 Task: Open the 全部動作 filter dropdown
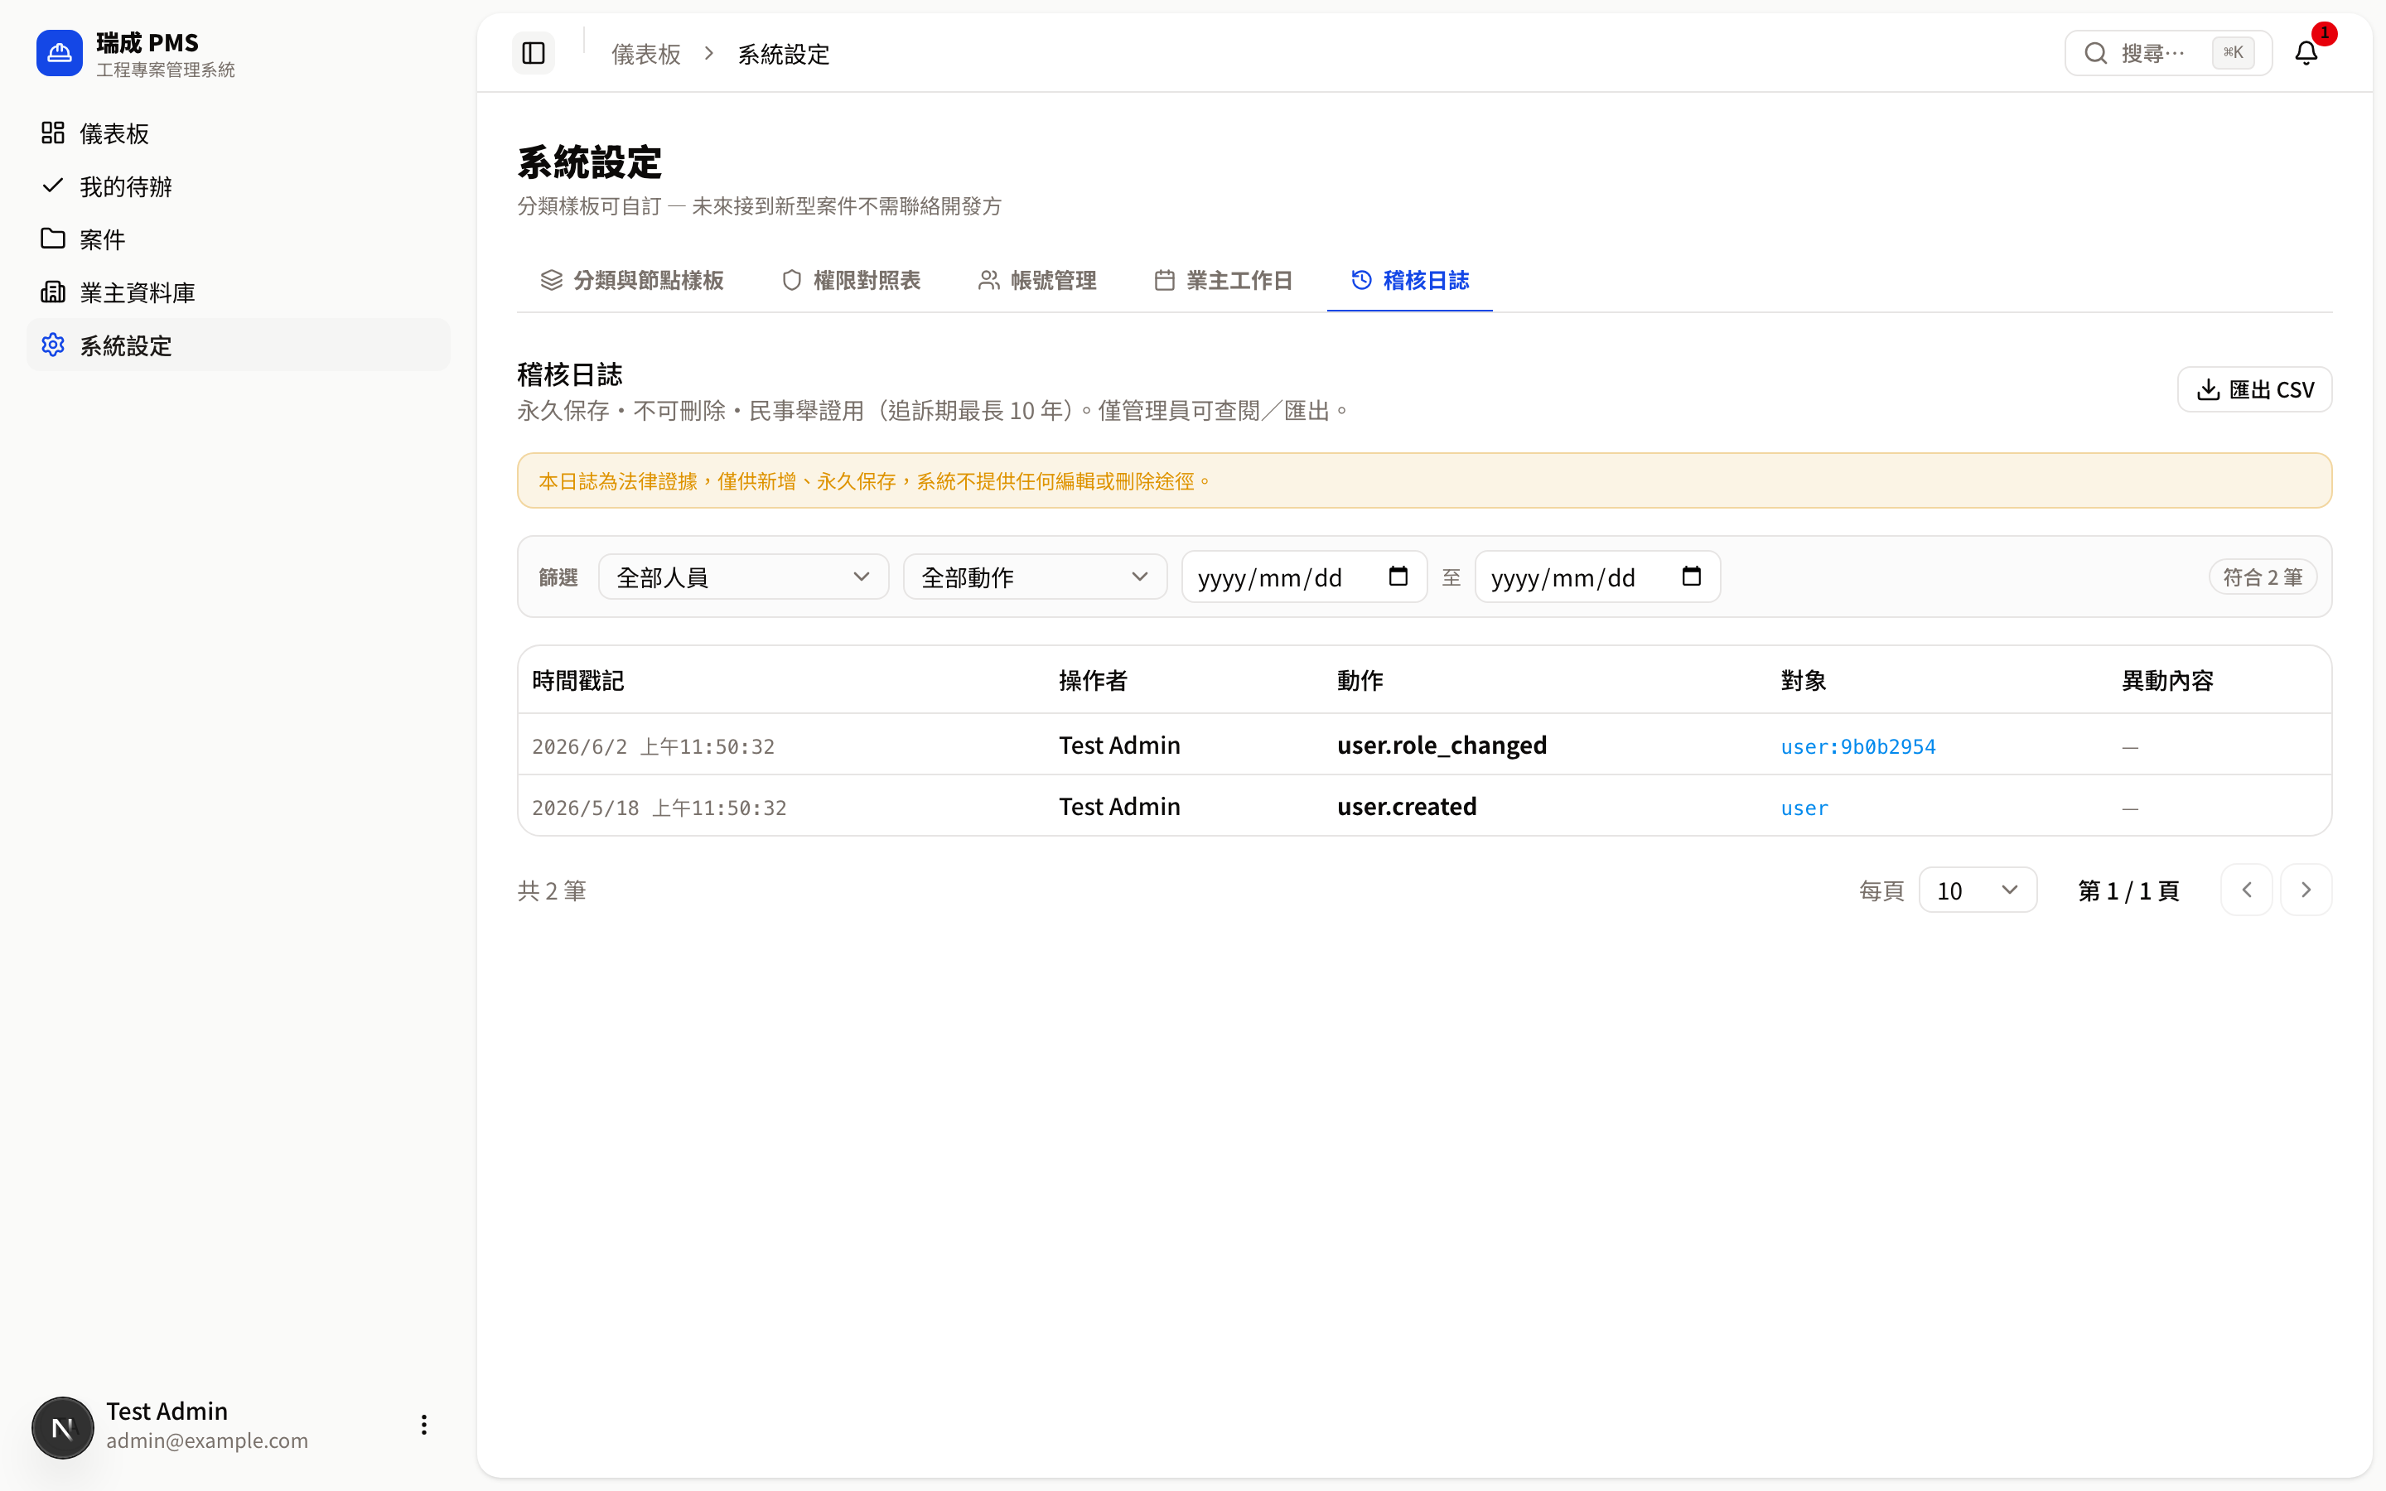[x=1036, y=577]
